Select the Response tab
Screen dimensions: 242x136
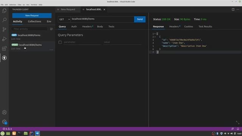(158, 26)
